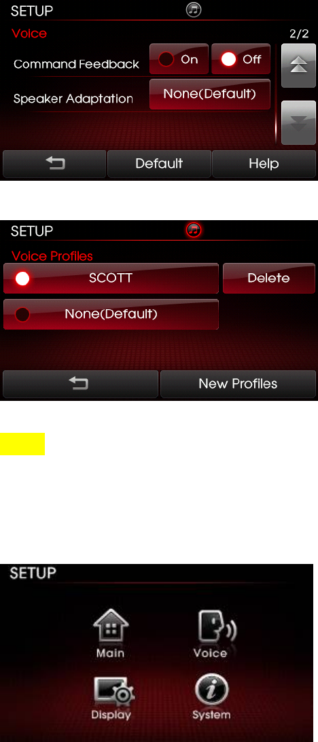Open the Help button

[264, 164]
